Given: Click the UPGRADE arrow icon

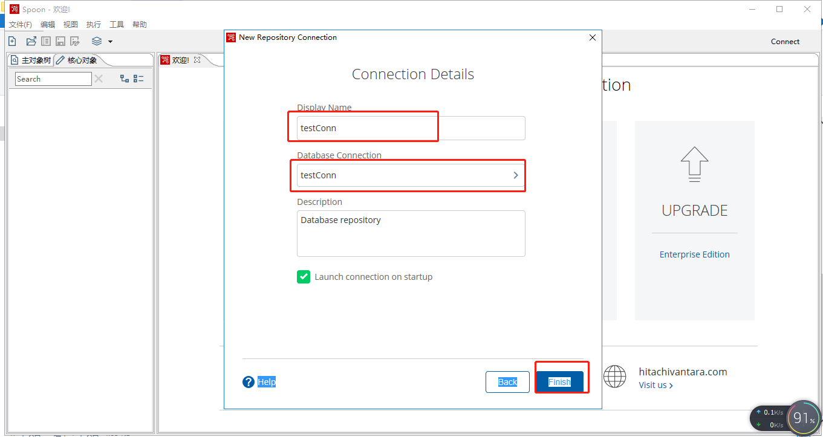Looking at the screenshot, I should [x=694, y=164].
